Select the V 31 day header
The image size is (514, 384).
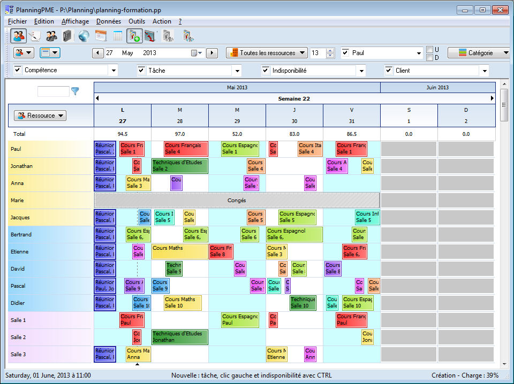(352, 116)
